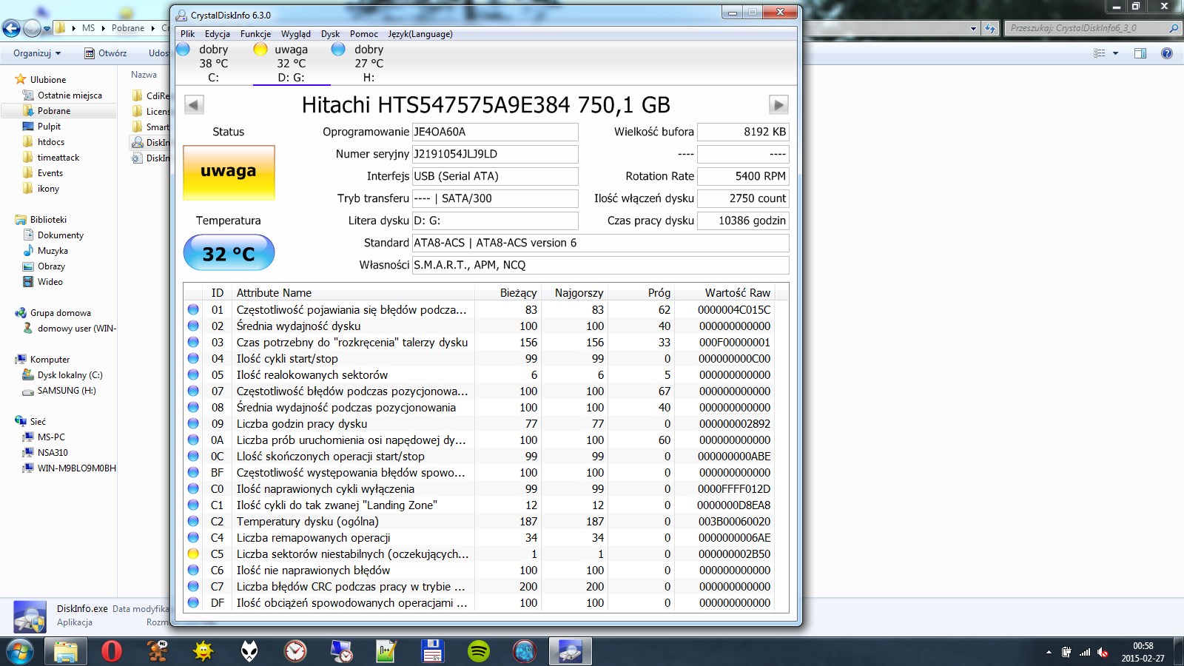The image size is (1184, 666).
Task: Click the status circle of attribute C7
Action: point(193,586)
